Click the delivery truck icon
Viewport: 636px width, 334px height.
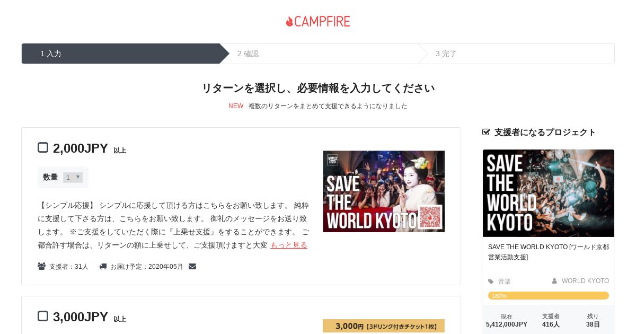[x=103, y=266]
